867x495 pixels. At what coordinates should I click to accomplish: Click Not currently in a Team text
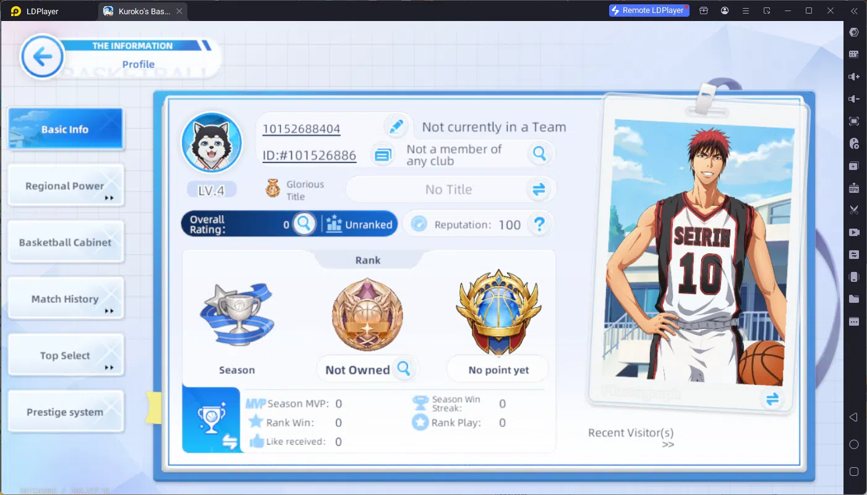(x=494, y=127)
